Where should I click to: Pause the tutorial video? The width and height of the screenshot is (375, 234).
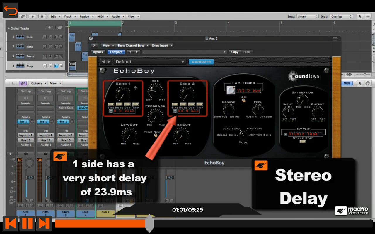[27, 223]
